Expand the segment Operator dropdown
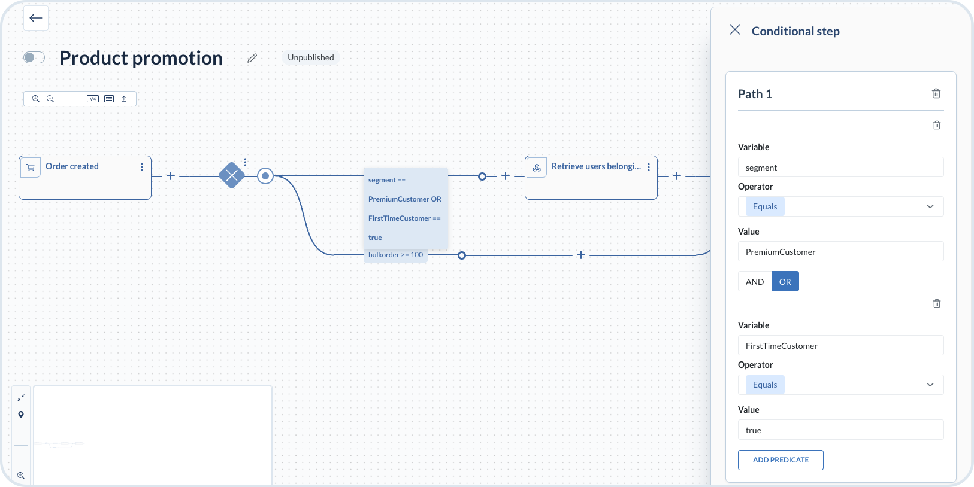The image size is (974, 487). pos(930,206)
